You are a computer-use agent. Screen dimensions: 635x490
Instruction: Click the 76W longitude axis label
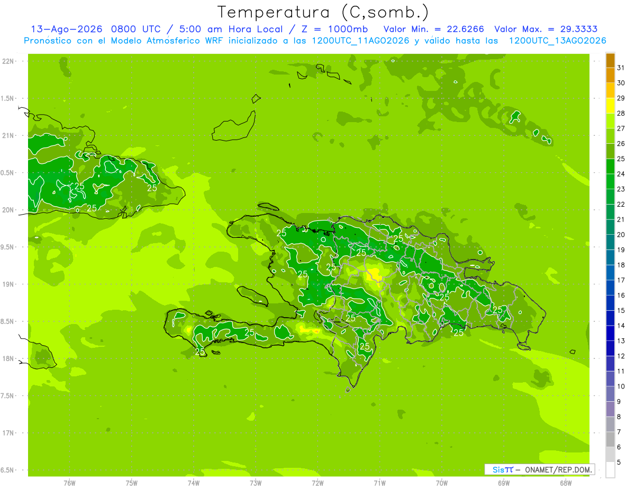(69, 483)
